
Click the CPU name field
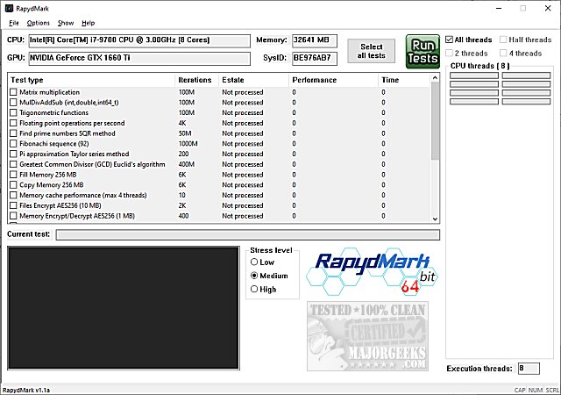coord(139,40)
